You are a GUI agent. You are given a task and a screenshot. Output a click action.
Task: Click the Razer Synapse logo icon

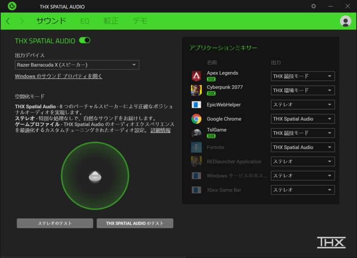(x=12, y=6)
